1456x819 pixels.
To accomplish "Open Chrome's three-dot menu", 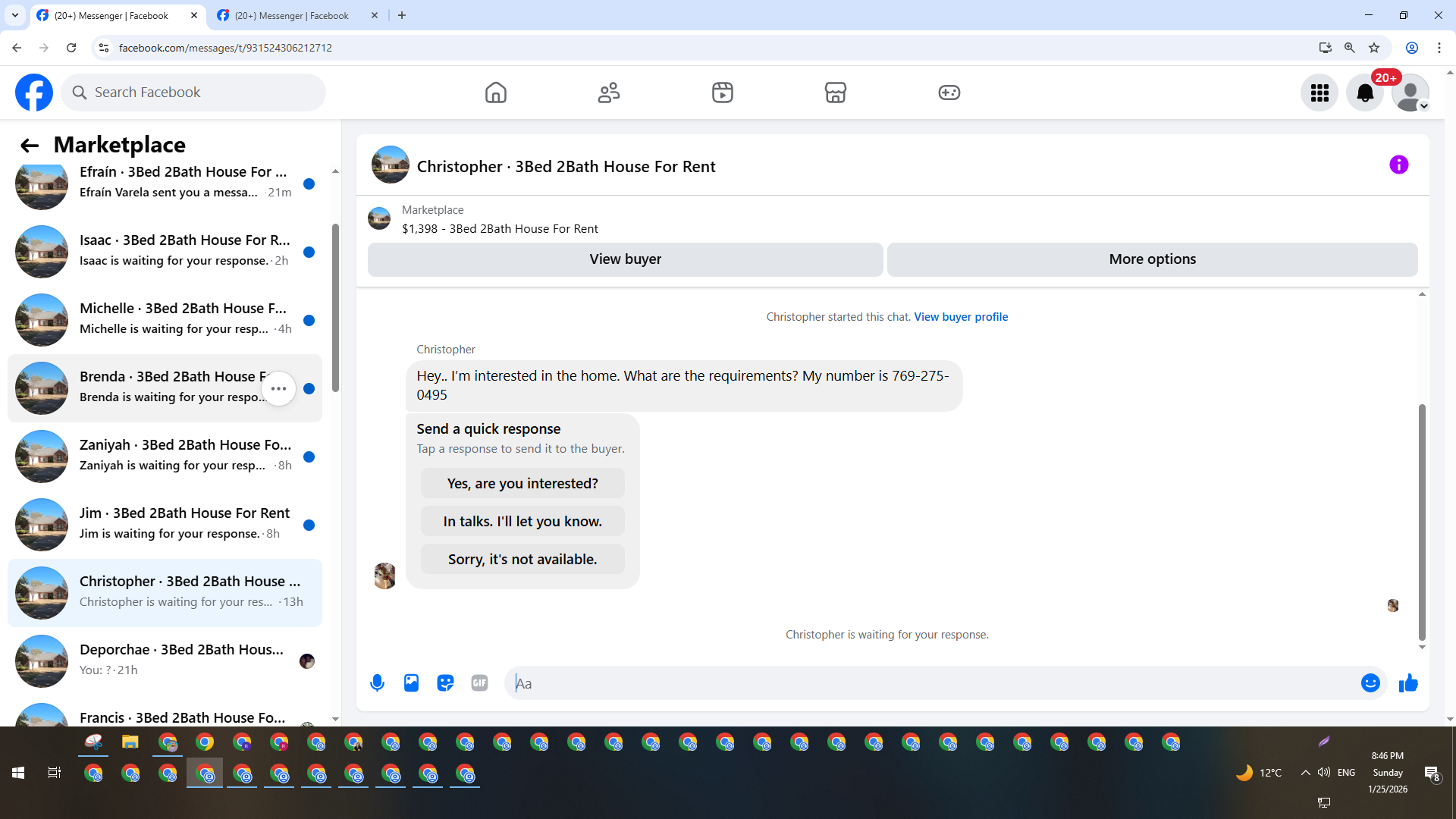I will [1439, 48].
